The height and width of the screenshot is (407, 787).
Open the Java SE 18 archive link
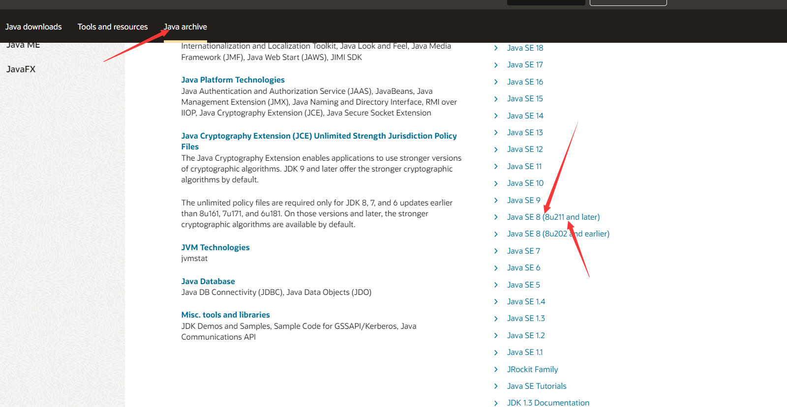click(x=525, y=48)
